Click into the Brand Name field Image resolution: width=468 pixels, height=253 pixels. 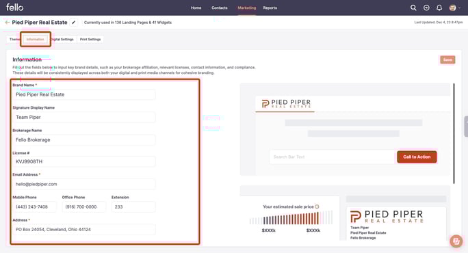[84, 94]
